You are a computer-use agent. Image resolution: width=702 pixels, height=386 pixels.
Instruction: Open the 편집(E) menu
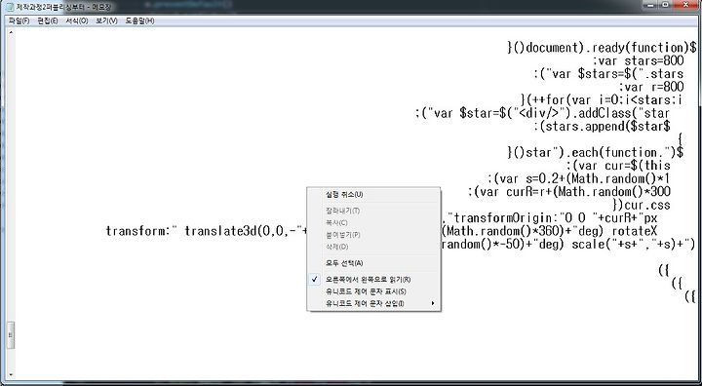[48, 20]
